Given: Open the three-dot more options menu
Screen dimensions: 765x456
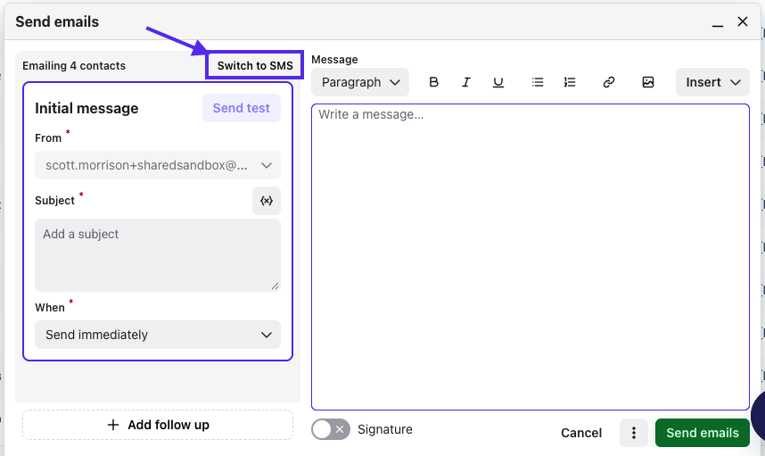Looking at the screenshot, I should pos(633,433).
